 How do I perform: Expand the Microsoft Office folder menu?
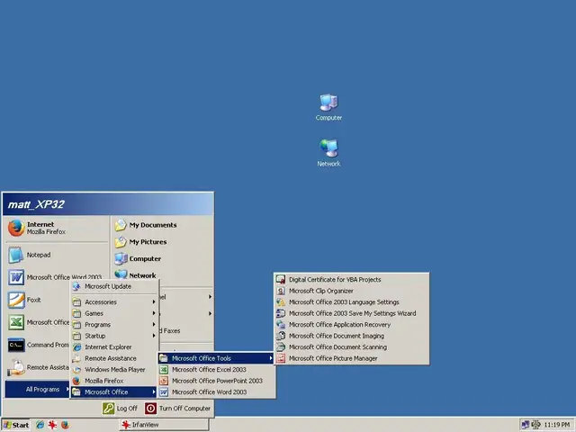click(x=114, y=392)
